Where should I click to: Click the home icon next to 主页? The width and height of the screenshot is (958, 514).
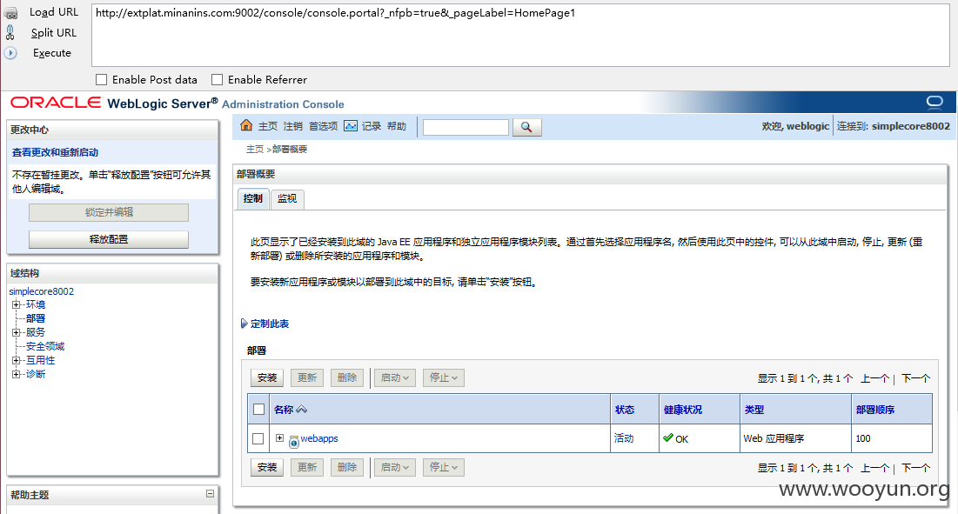(246, 125)
